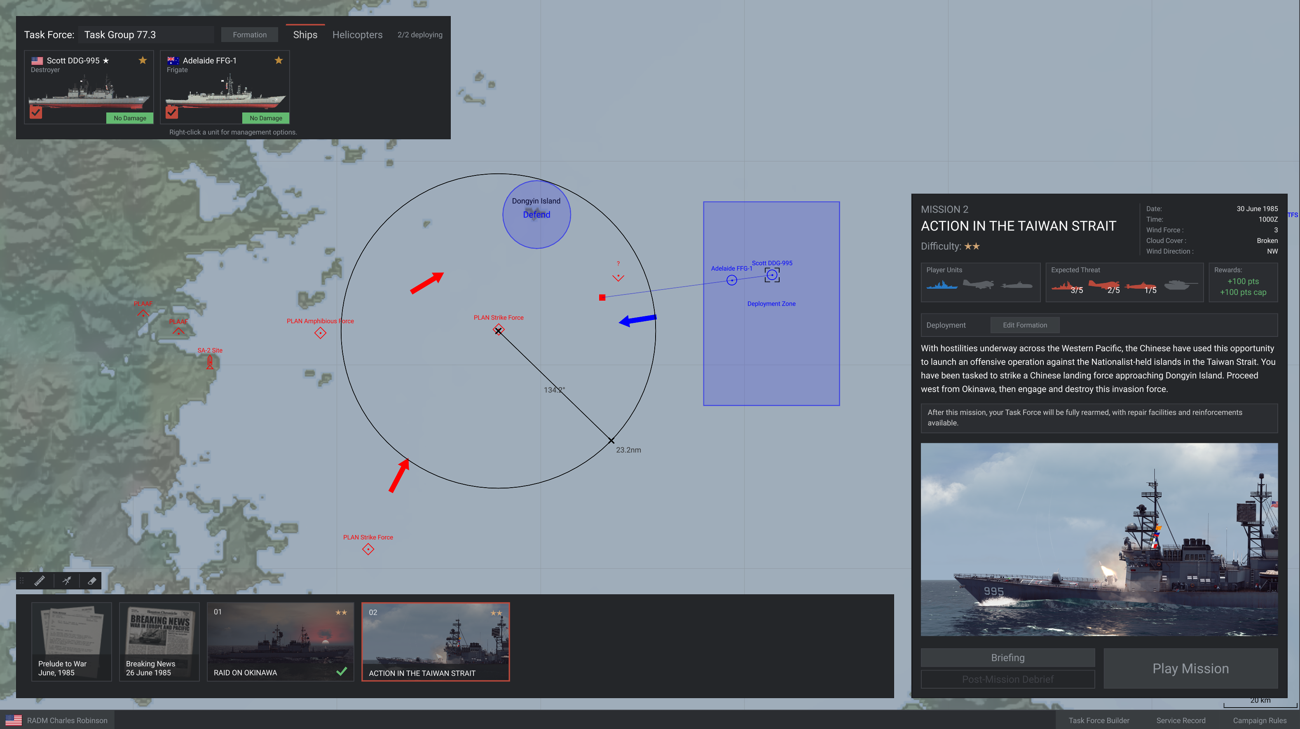Click the Post-Mission Debrief button
Viewport: 1300px width, 729px height.
(1007, 679)
